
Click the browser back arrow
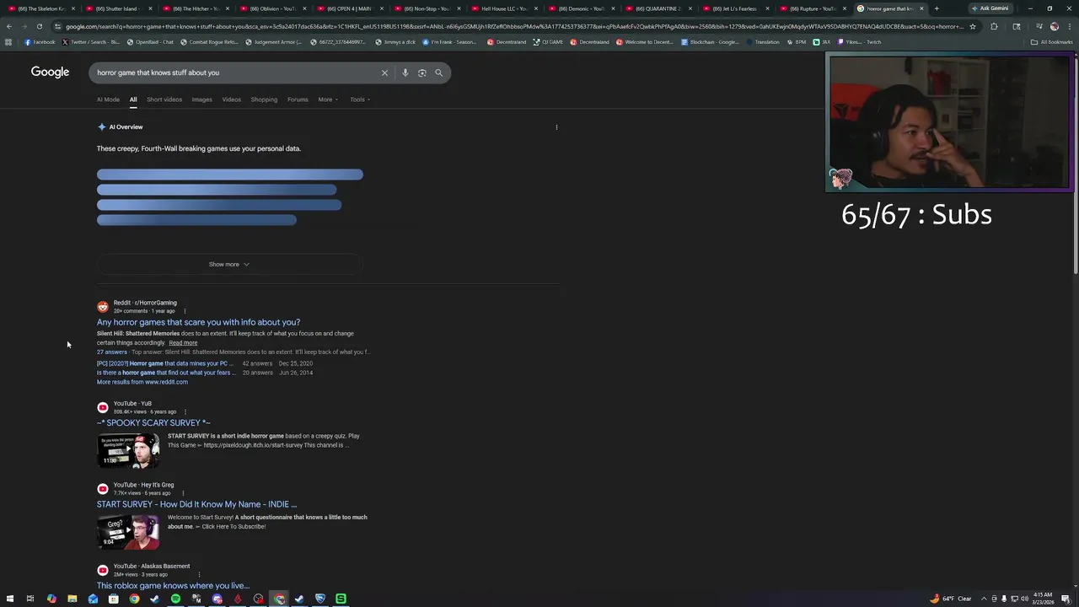[x=9, y=26]
